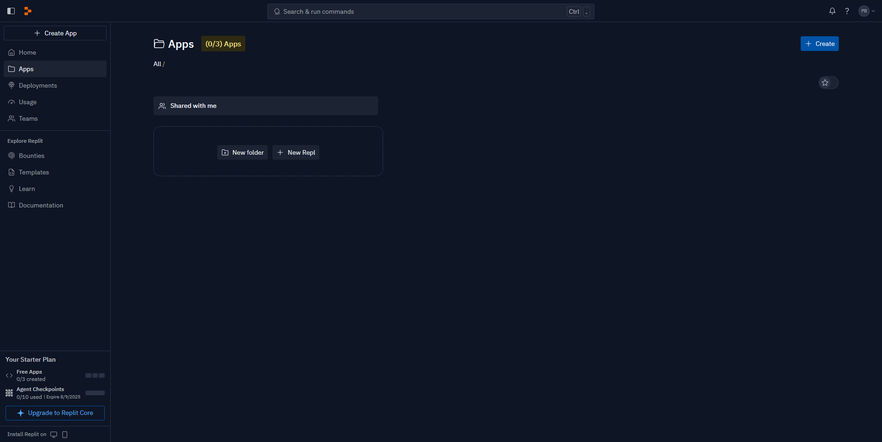Click the Apps folder icon in heading
This screenshot has width=882, height=442.
(159, 44)
